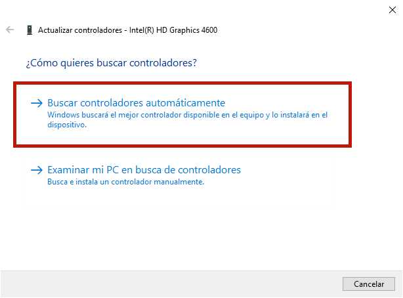Click the blue arrow beside Examinar mi PC
The image size is (403, 298).
[37, 170]
